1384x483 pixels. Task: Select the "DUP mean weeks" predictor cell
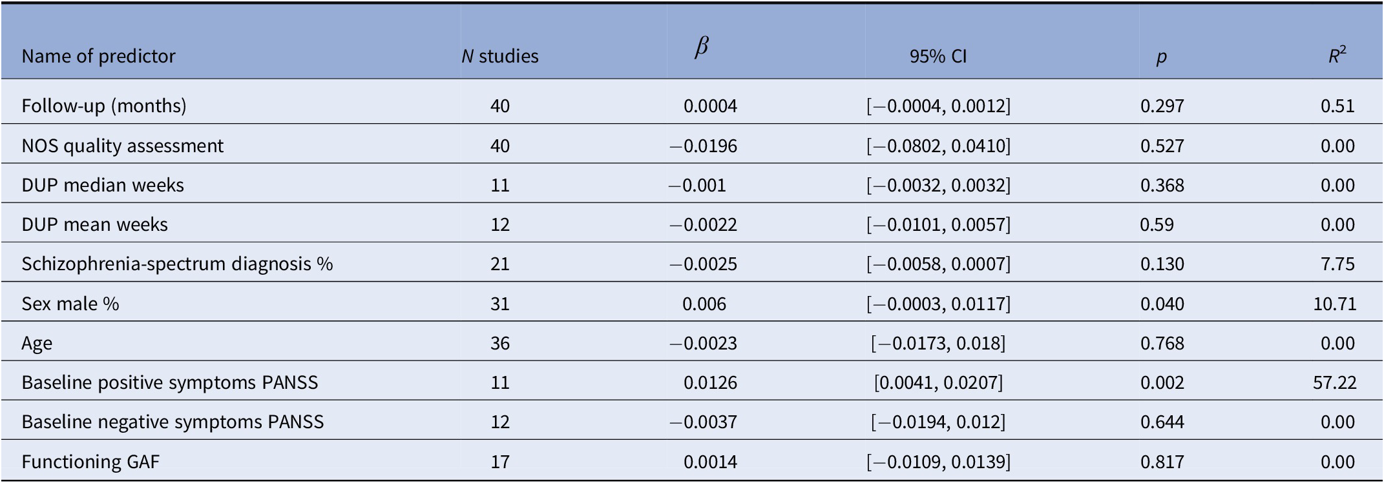pos(94,224)
